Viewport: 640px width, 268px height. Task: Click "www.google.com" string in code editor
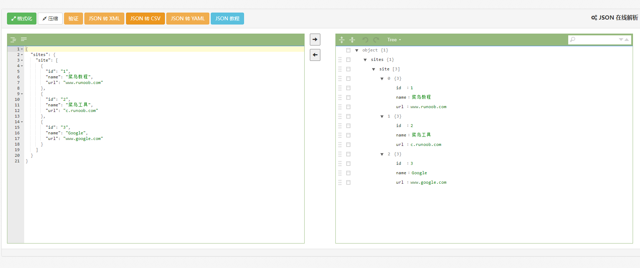[x=83, y=139]
